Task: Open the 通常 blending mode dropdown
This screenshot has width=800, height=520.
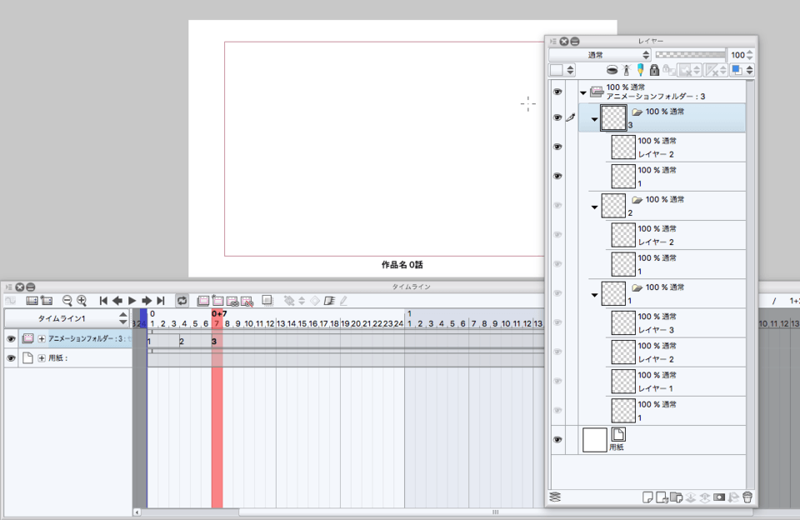Action: pos(599,55)
